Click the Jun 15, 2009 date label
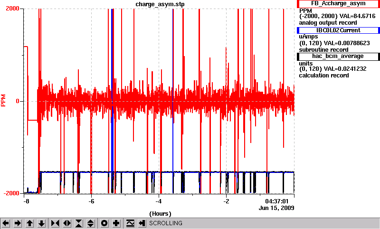The image size is (380, 229). coord(276,208)
